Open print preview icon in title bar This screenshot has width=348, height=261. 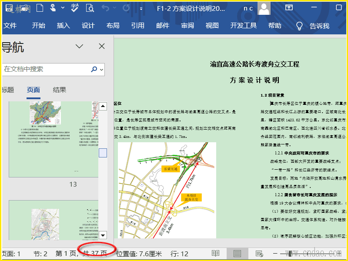[x=90, y=8]
